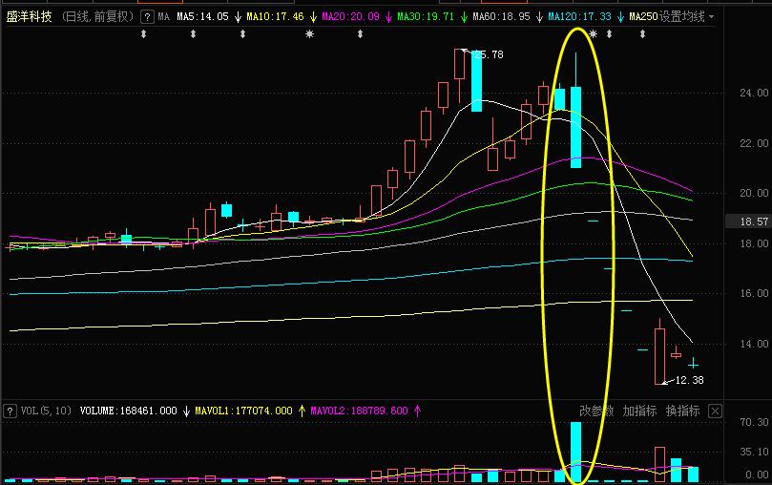
Task: Click the 0.00 volume axis label
Action: (758, 474)
